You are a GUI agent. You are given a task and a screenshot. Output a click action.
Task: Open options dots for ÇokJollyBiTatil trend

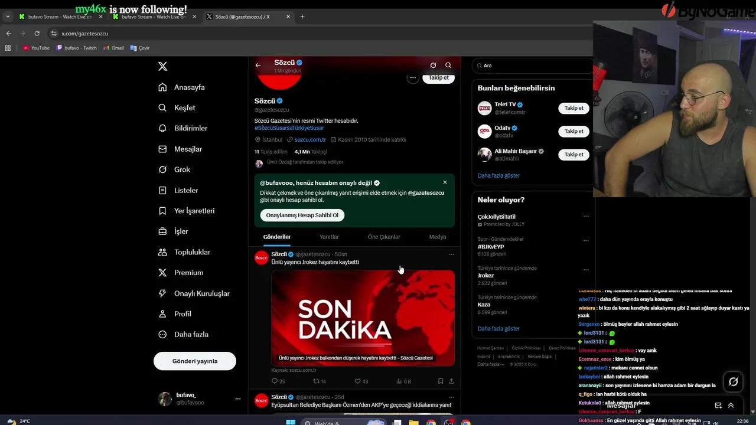pos(586,216)
